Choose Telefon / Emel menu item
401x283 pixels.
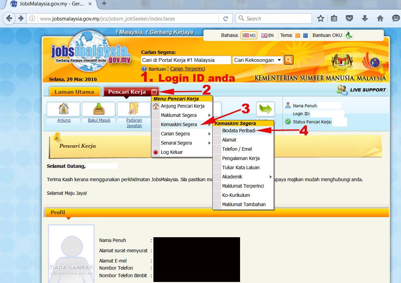tap(243, 149)
